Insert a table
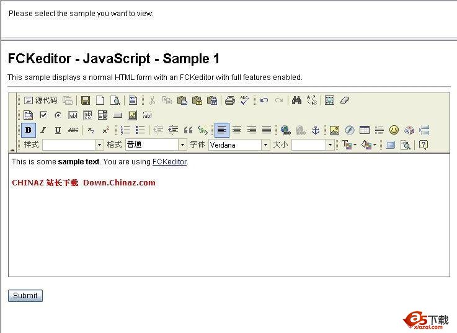This screenshot has width=457, height=333. point(365,130)
